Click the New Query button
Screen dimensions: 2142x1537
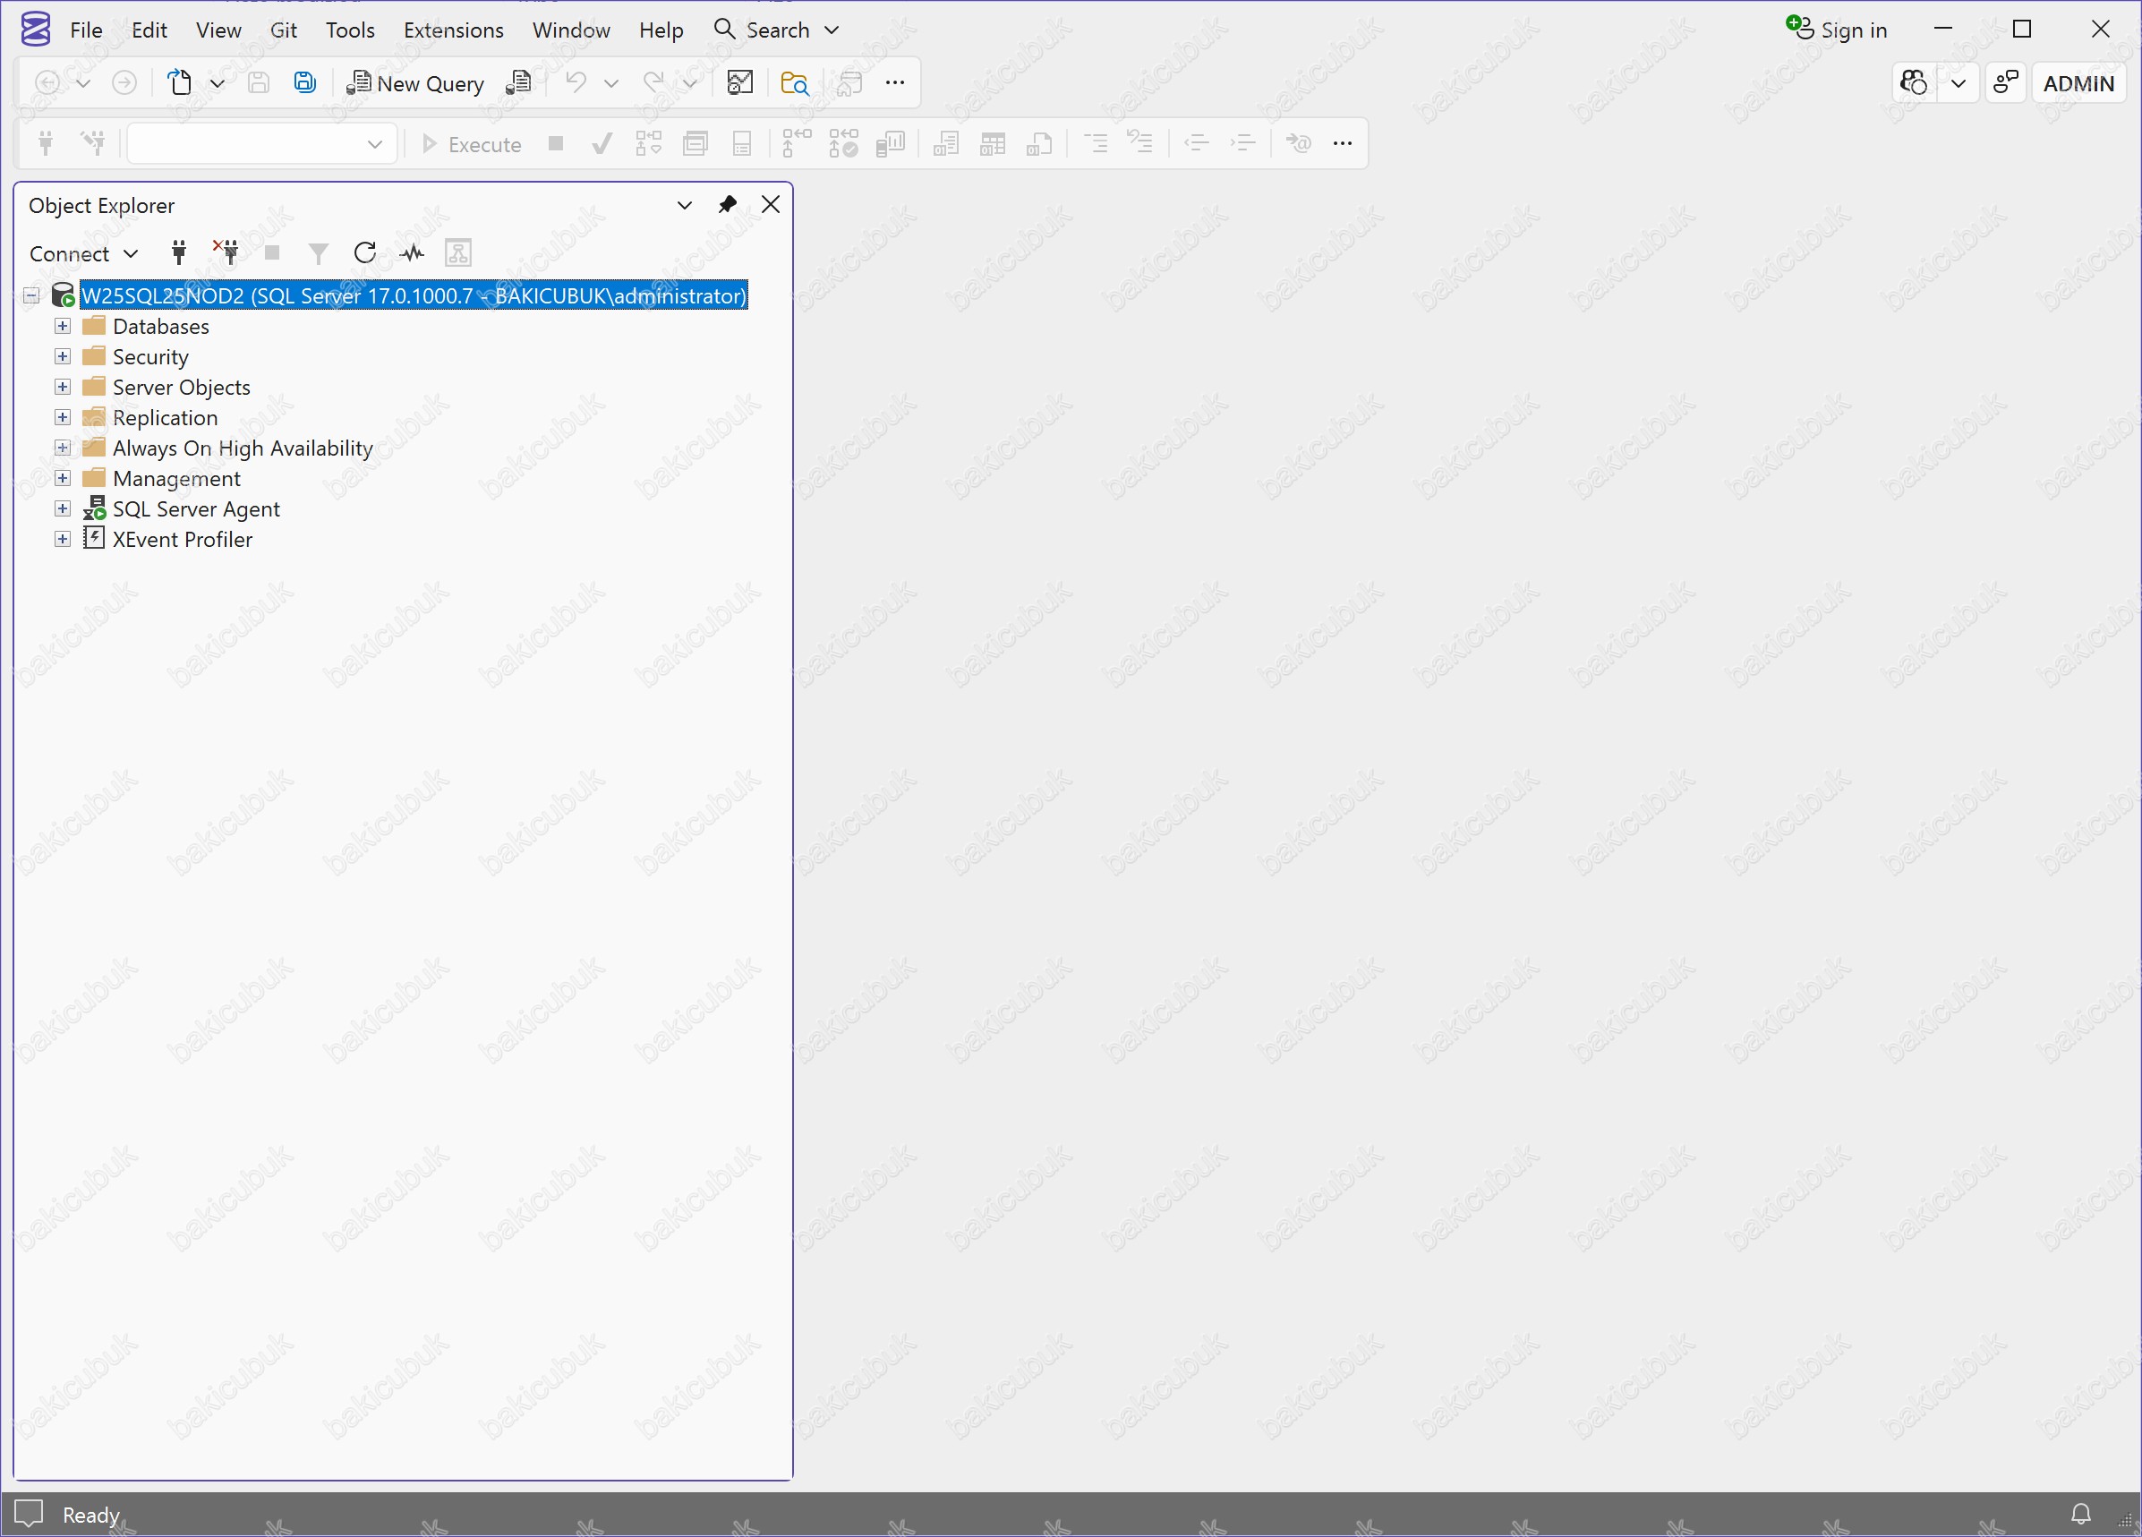point(415,83)
